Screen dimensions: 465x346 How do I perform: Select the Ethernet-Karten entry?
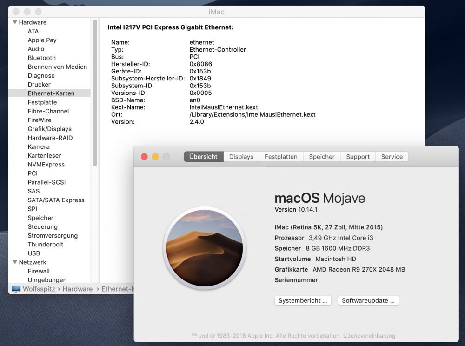[x=50, y=93]
